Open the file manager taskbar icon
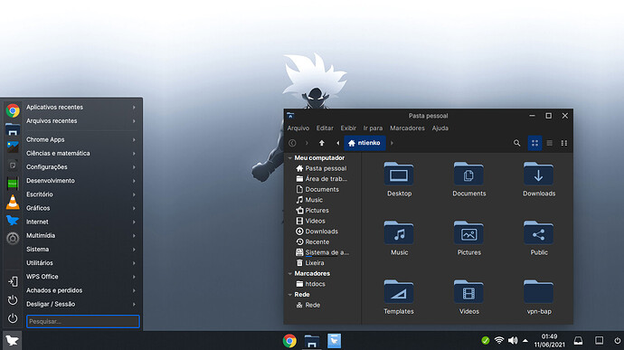The height and width of the screenshot is (350, 624). pyautogui.click(x=312, y=341)
